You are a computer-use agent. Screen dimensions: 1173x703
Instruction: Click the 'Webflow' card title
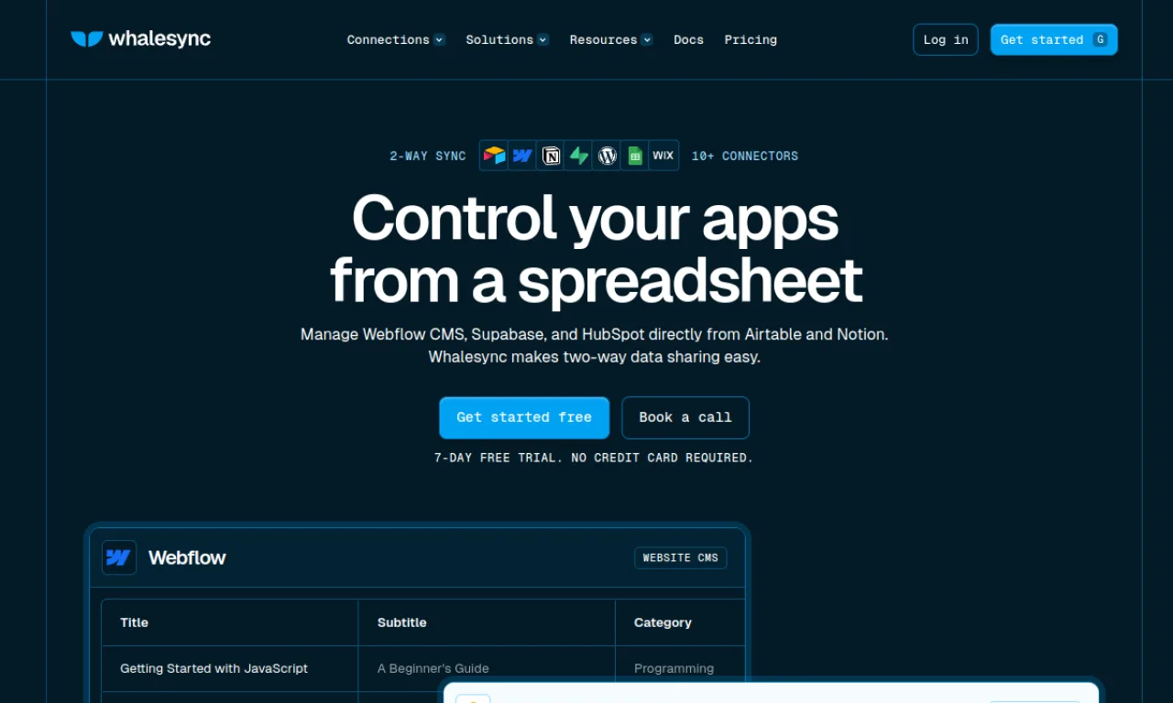tap(187, 557)
